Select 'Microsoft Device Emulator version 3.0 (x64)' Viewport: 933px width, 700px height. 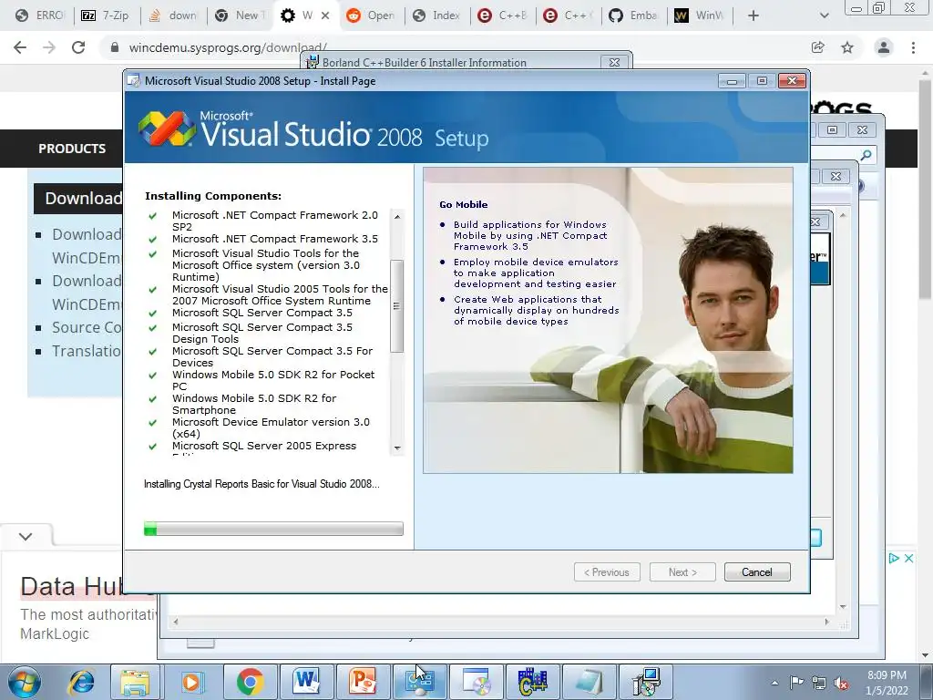pos(271,427)
